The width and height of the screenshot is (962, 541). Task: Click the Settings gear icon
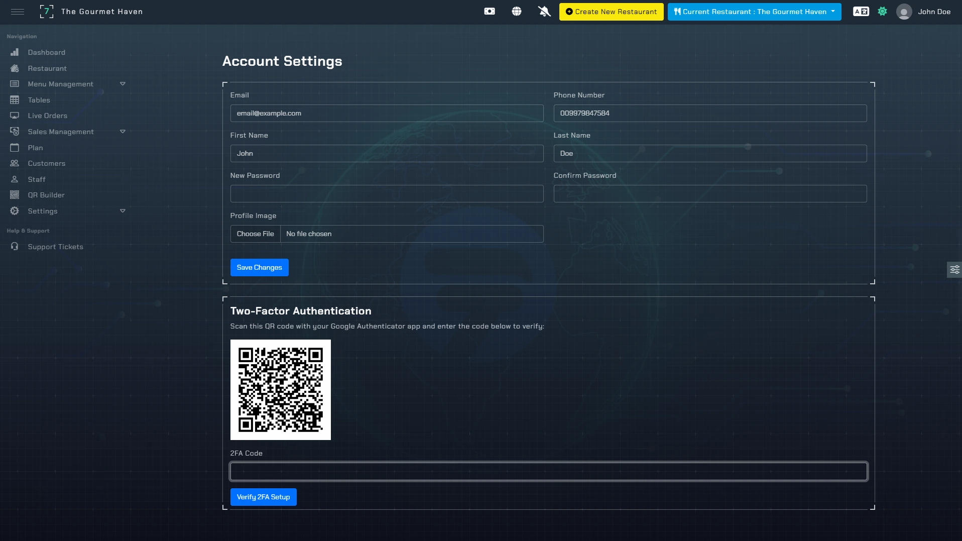[15, 211]
